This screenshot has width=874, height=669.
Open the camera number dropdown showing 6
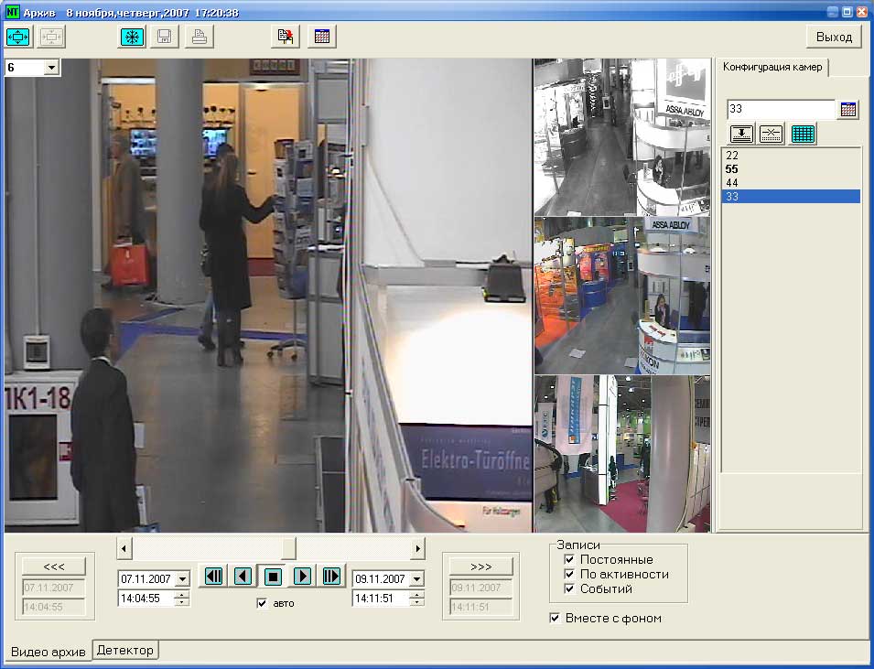51,68
